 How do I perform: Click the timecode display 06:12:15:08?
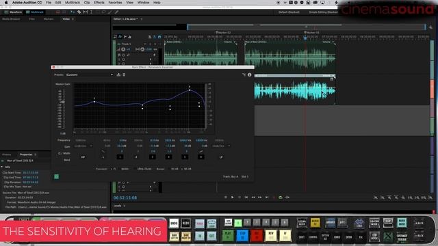pyautogui.click(x=125, y=197)
